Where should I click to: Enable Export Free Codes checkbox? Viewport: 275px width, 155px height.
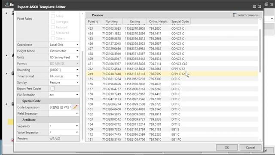[52, 89]
